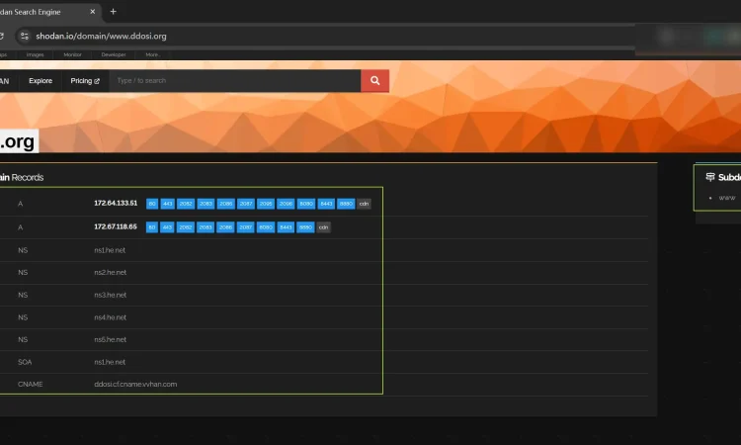Click the SOA record type label

pos(25,362)
